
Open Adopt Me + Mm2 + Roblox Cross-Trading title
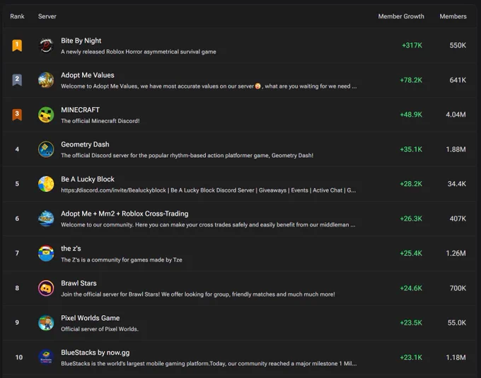[x=124, y=214]
